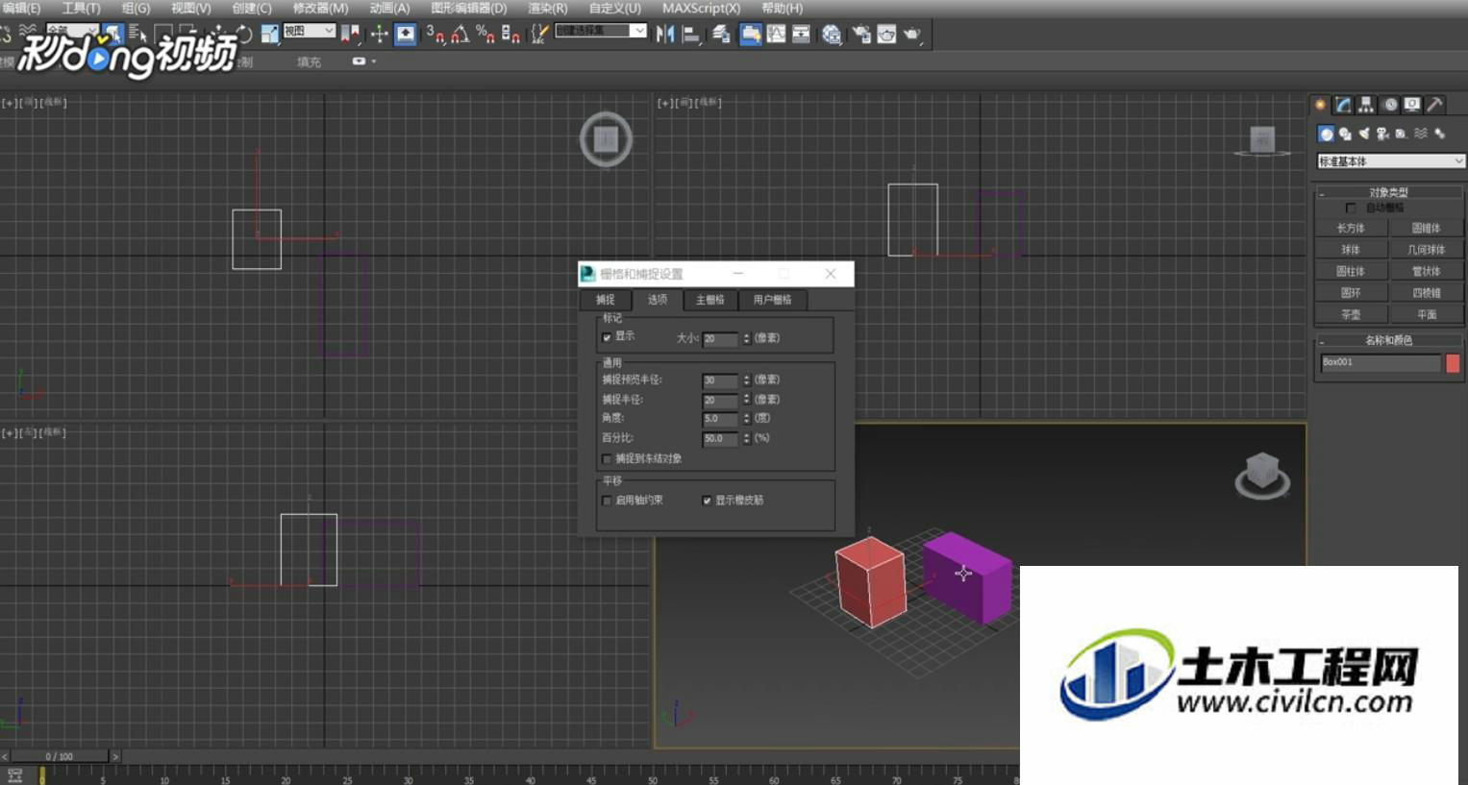Open the Align tool icon
Image resolution: width=1468 pixels, height=785 pixels.
pos(690,35)
